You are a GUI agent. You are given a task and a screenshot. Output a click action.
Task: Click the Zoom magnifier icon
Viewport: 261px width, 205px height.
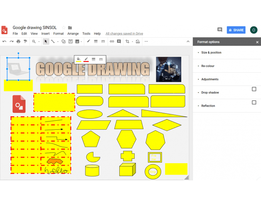(x=34, y=41)
